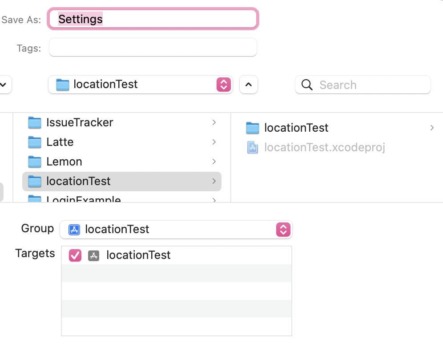Screen dimensions: 443x347
Task: Click the locationTest.xcodeproj file icon
Action: pyautogui.click(x=253, y=147)
